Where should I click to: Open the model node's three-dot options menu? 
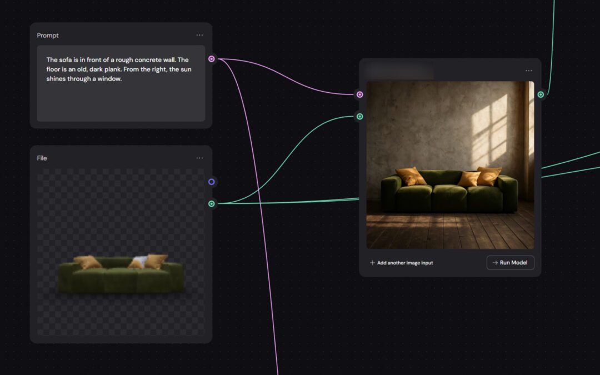[528, 71]
